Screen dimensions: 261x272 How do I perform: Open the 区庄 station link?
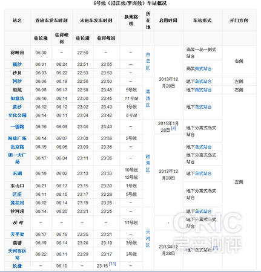[17, 194]
